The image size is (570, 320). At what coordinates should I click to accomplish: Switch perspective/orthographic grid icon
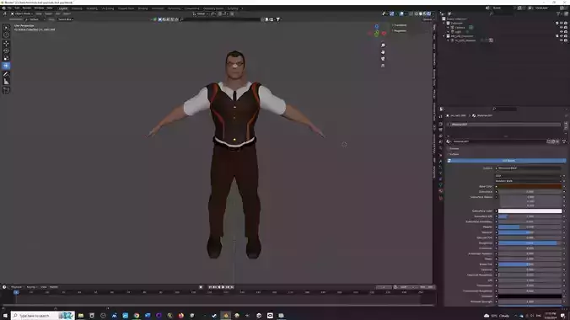[x=383, y=66]
